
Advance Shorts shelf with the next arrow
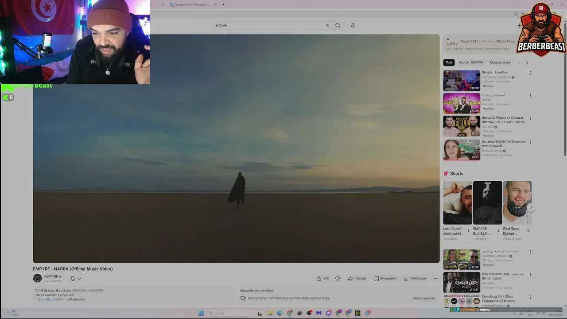531,207
